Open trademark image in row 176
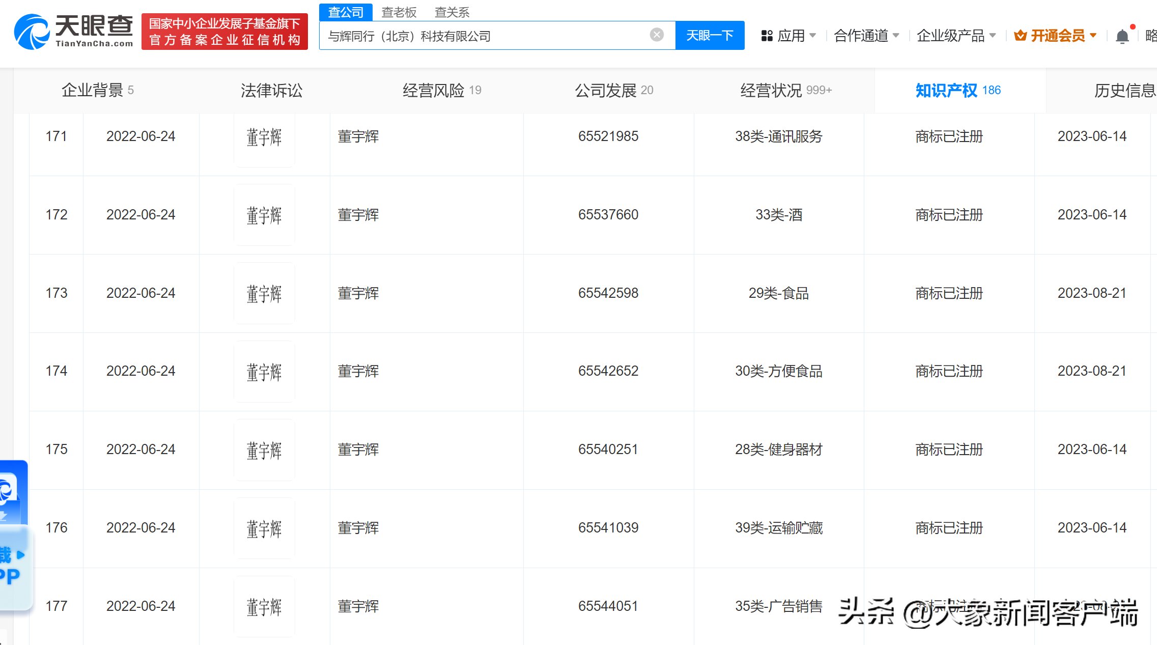 264,528
